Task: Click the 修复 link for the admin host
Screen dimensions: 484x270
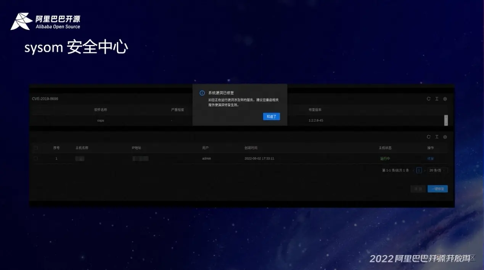Action: (x=431, y=159)
